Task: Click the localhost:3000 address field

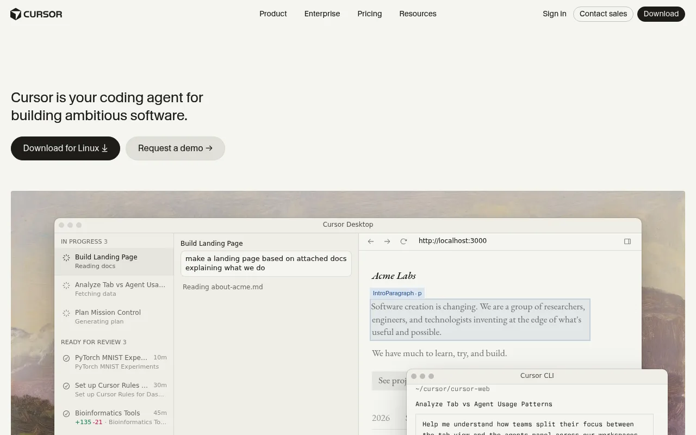Action: 452,241
